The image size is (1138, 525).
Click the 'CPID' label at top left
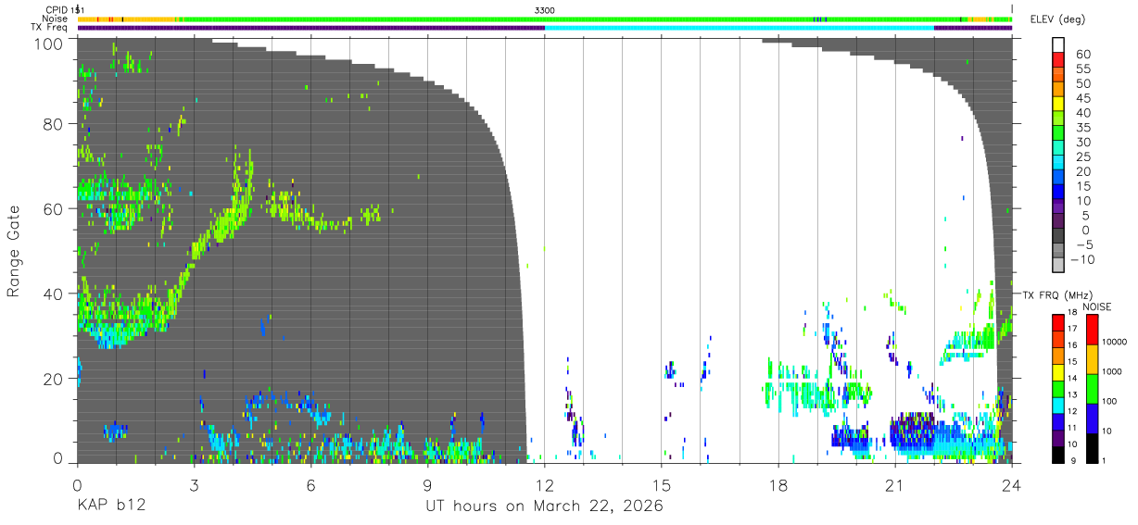point(56,9)
